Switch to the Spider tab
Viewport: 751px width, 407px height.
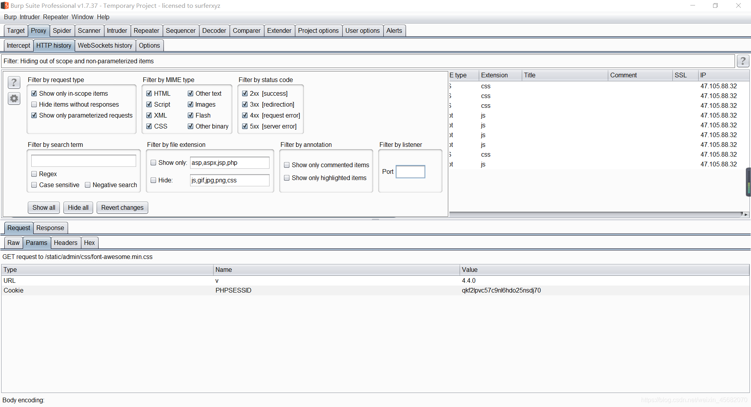tap(62, 30)
